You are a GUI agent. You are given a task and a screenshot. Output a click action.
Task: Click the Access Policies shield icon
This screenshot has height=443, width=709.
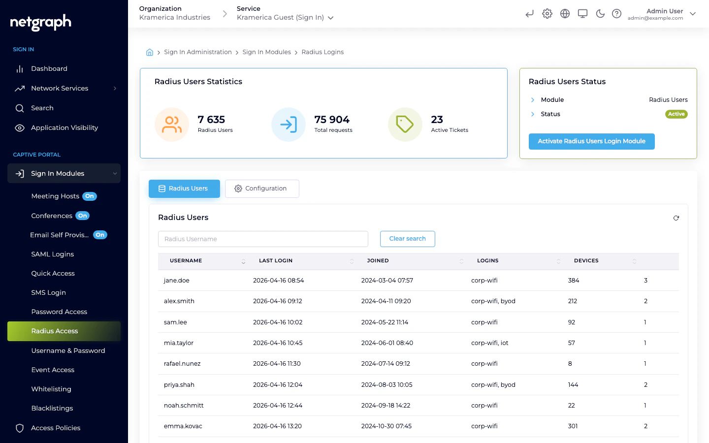coord(20,428)
